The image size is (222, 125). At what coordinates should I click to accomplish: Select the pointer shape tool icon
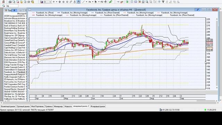point(96,2)
